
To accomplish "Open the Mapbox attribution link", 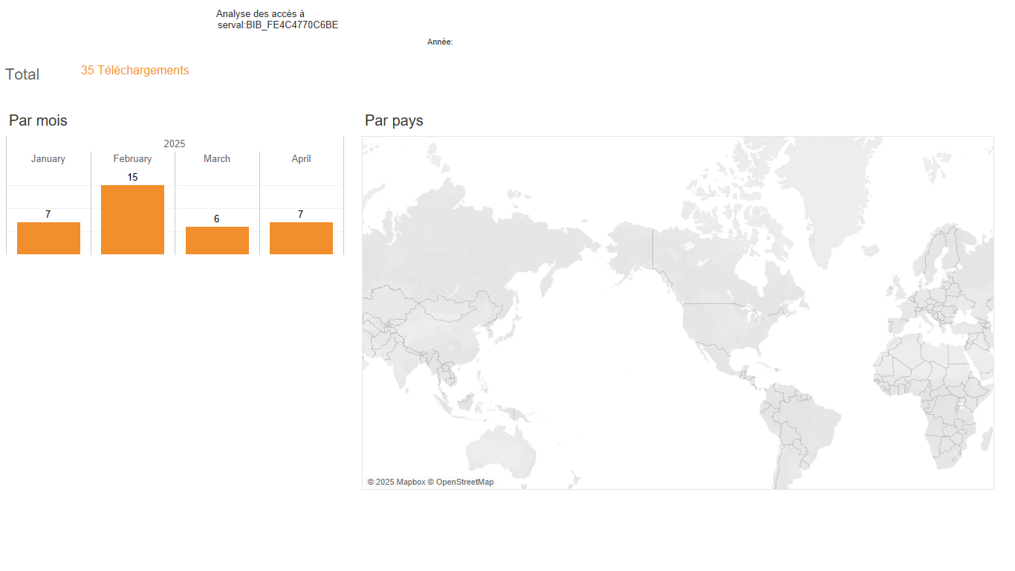I will pos(396,482).
